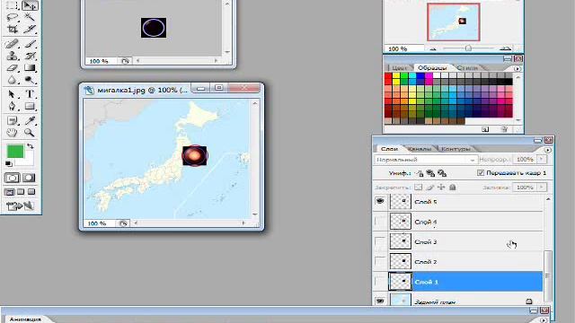Select the Слои tab
575x323 pixels.
tap(389, 149)
